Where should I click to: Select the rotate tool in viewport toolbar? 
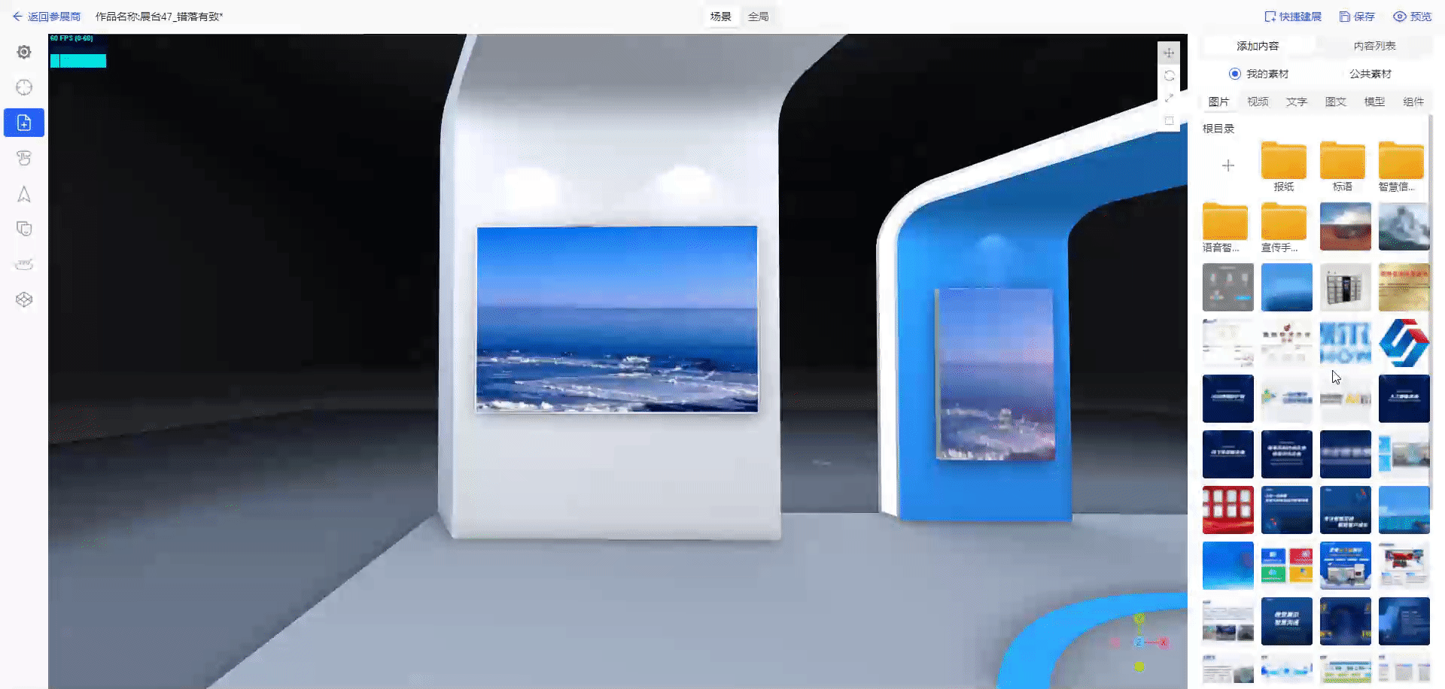1169,75
